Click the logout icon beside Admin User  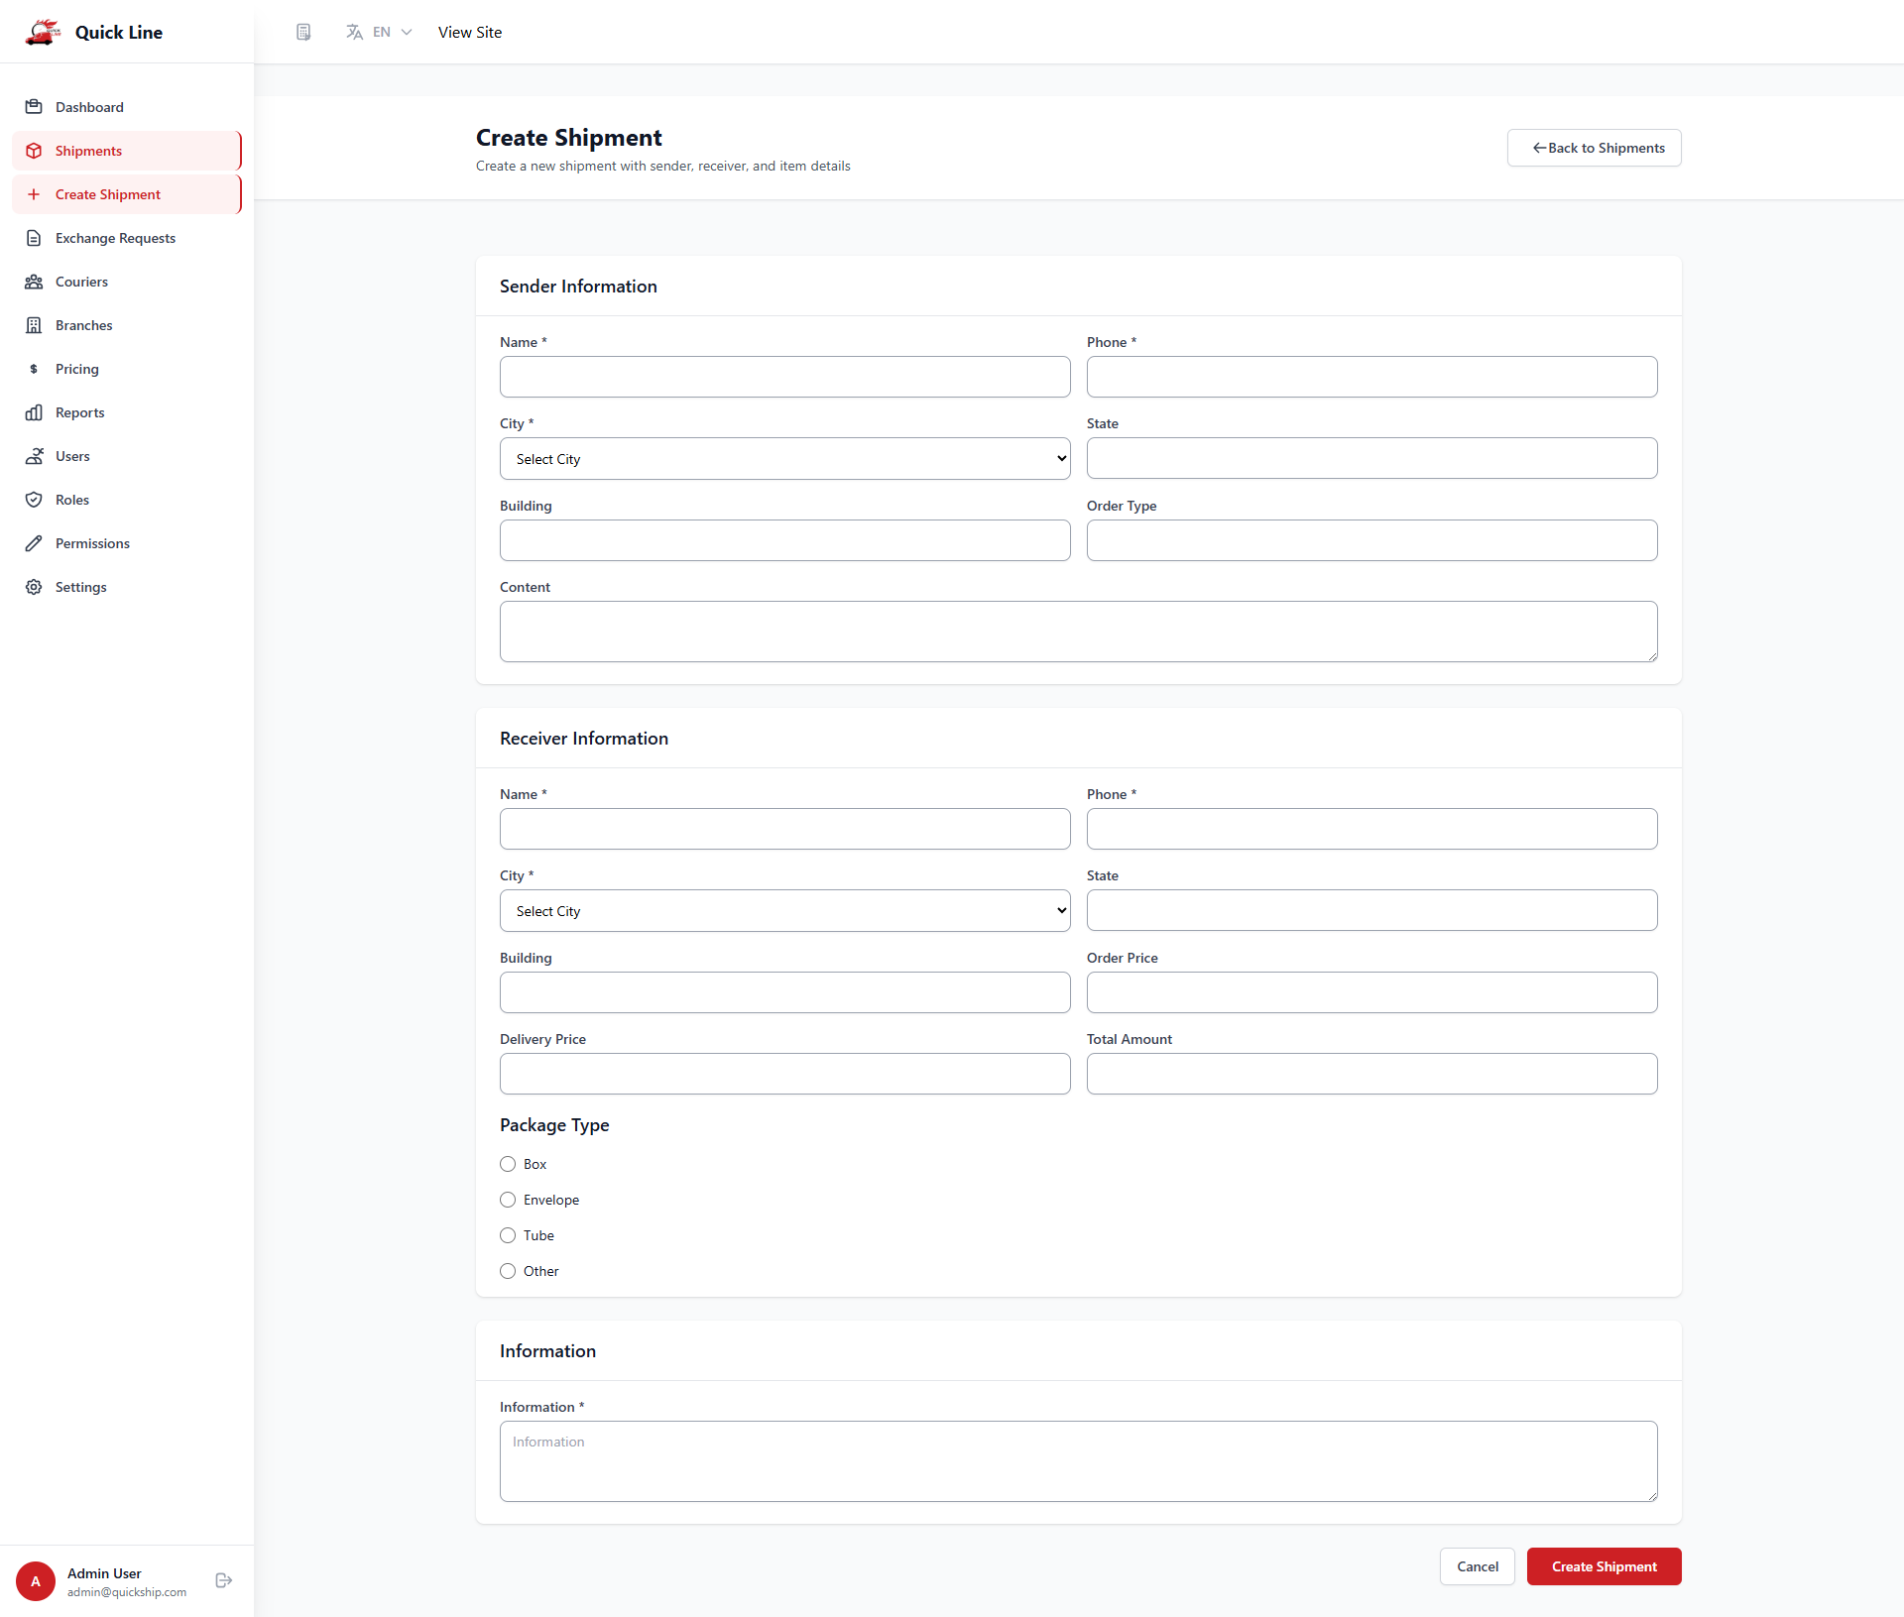(x=224, y=1580)
